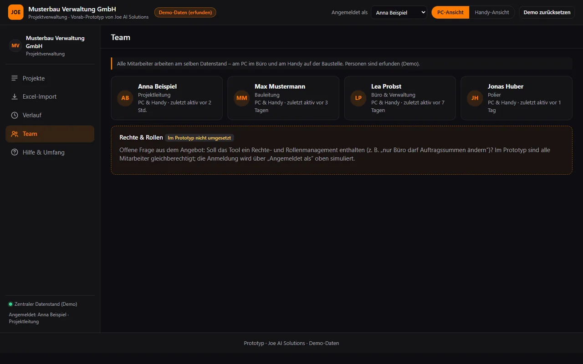Switch to PC-Ansicht view
The image size is (583, 364).
(450, 12)
